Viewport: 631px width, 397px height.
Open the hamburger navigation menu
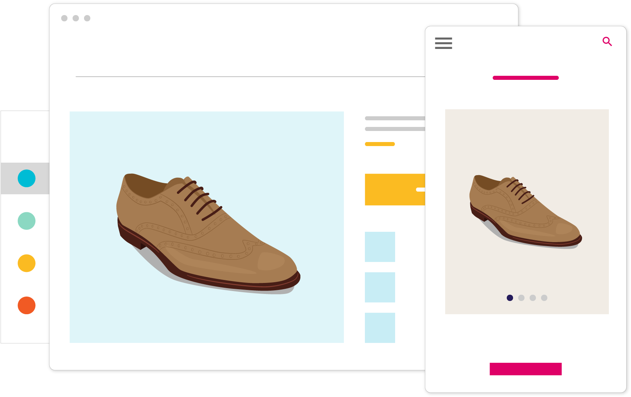(443, 43)
